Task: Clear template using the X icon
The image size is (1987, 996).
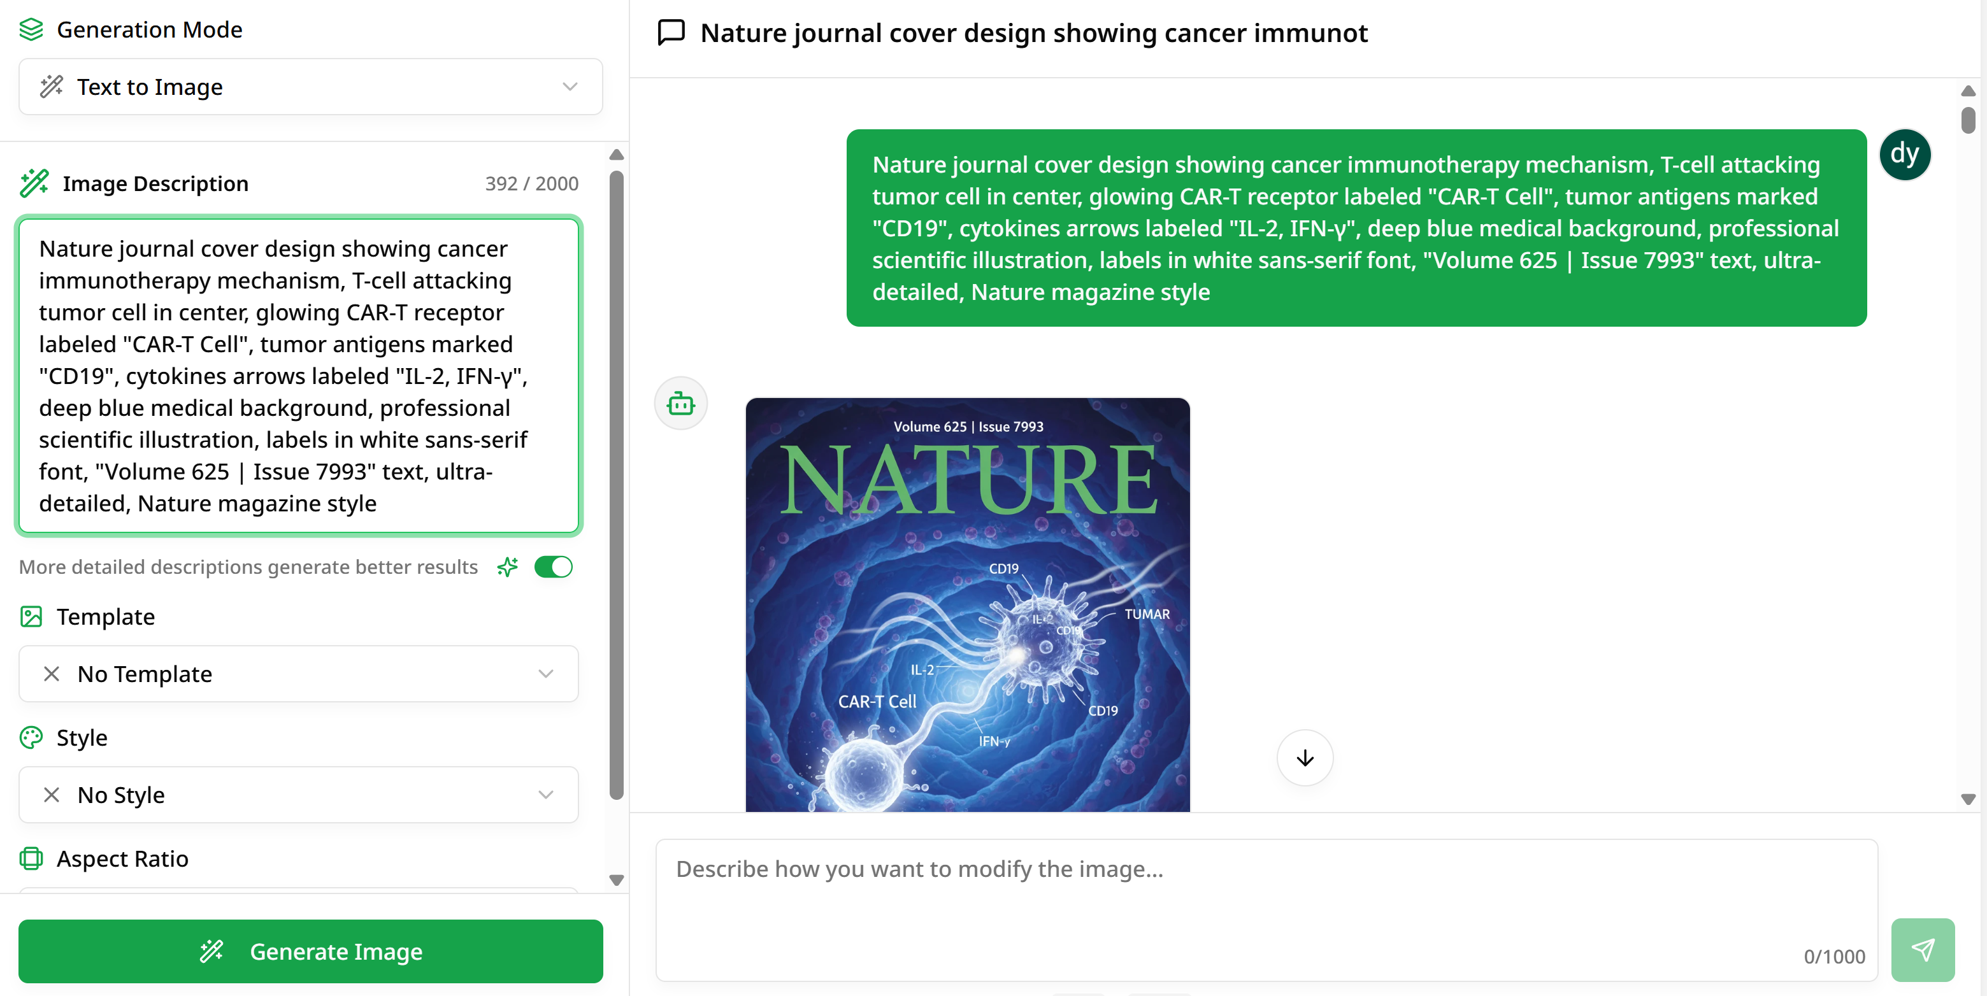Action: click(x=52, y=674)
